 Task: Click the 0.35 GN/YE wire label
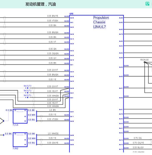(53, 143)
